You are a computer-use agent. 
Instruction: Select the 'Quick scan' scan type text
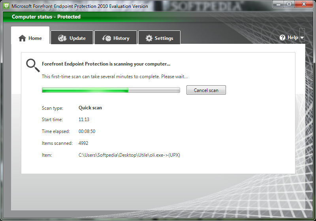[90, 108]
